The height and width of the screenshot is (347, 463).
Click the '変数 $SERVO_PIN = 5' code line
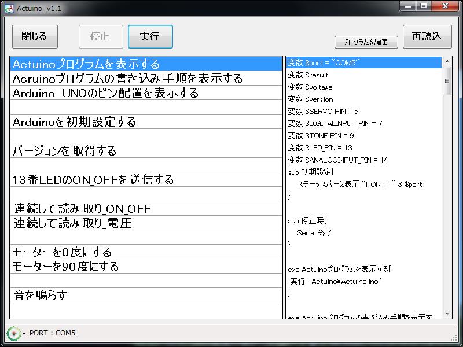pos(323,111)
